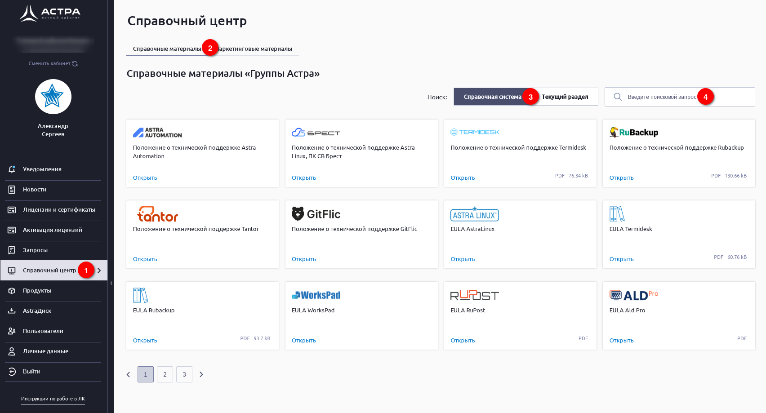Viewport: 766px width, 413px height.
Task: Switch search scope to 'Текущий раздел'
Action: (565, 97)
